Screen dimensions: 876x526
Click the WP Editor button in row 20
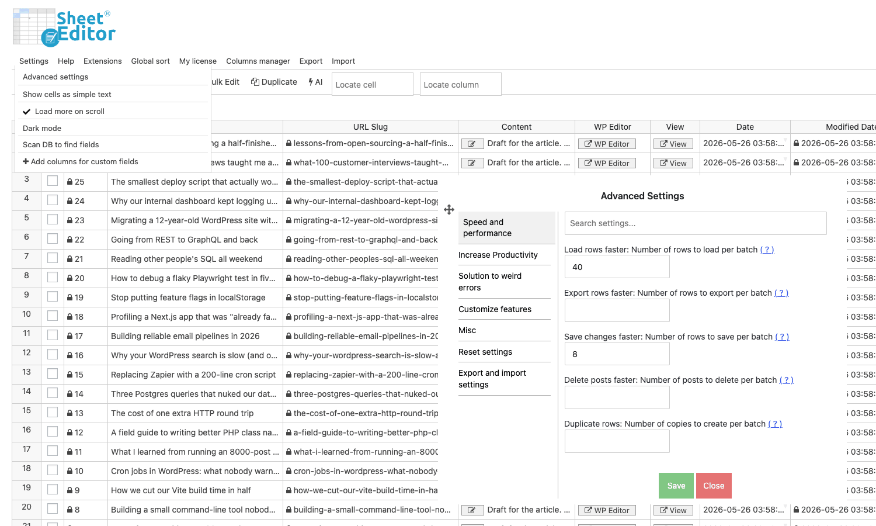pos(607,510)
